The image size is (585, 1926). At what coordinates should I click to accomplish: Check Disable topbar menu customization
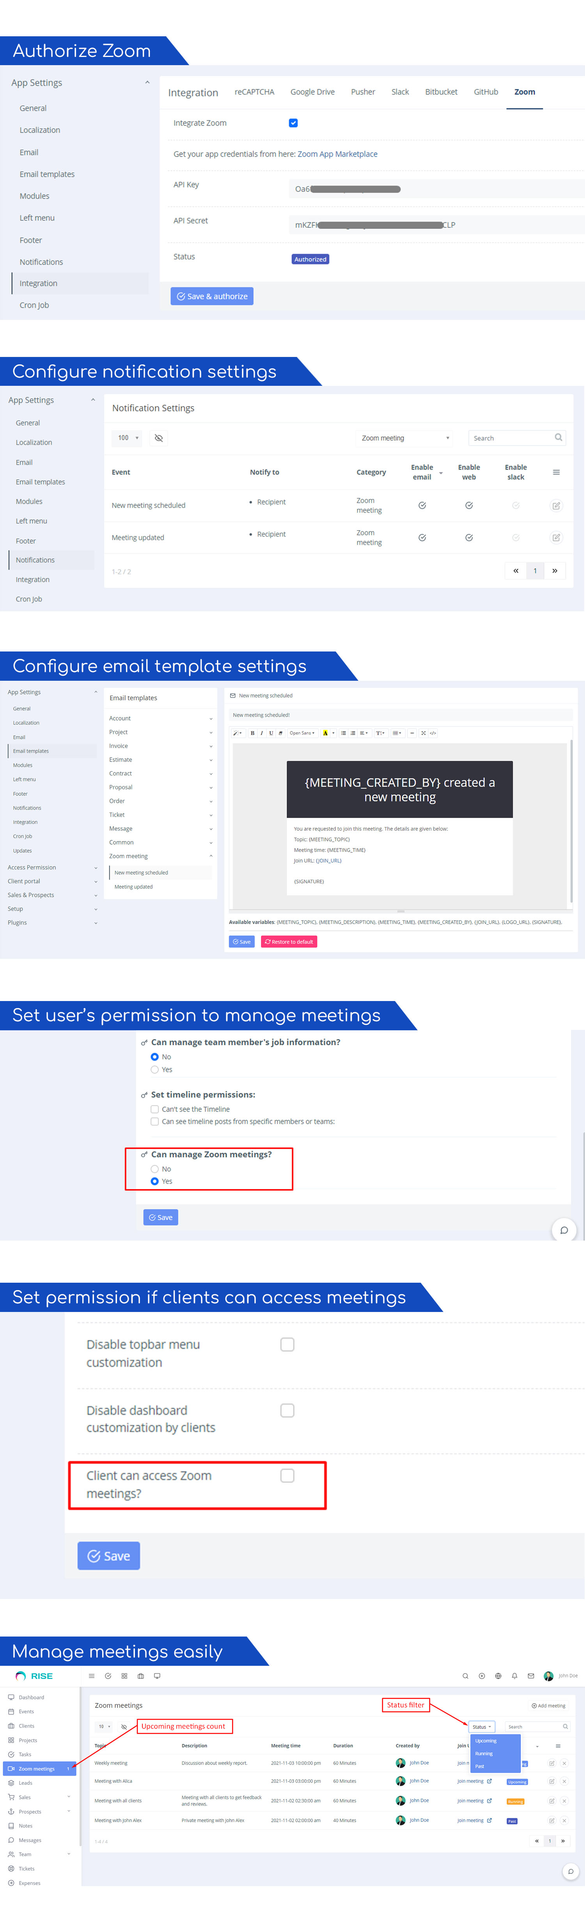point(287,1345)
